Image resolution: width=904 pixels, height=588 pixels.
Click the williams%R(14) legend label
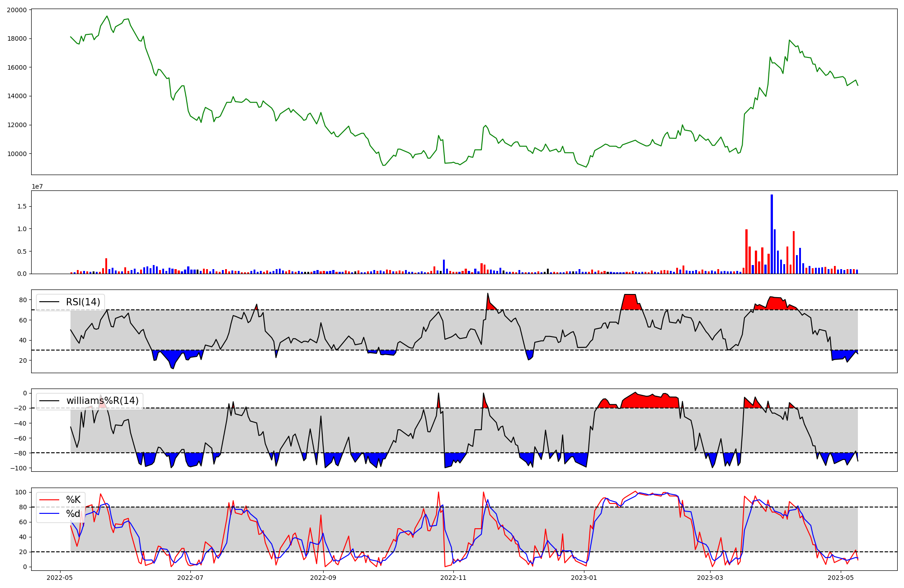point(102,401)
